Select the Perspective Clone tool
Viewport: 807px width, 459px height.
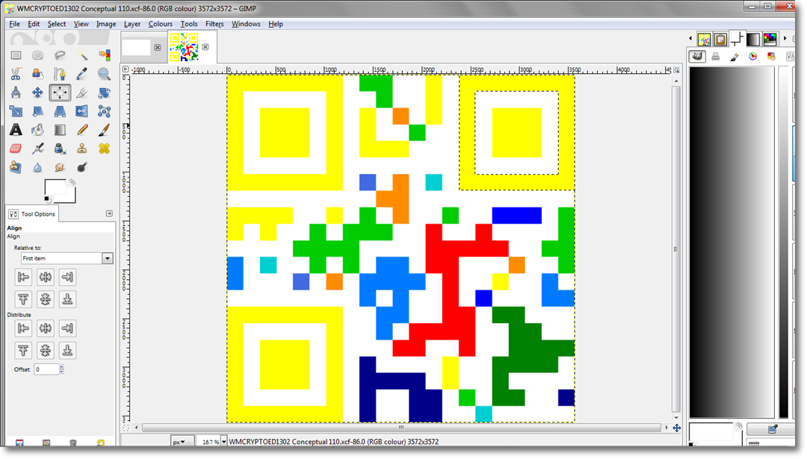16,167
